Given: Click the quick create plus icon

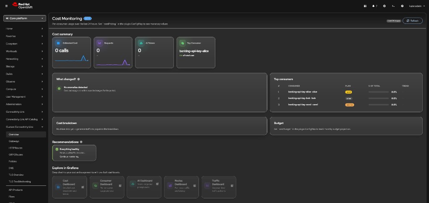Looking at the screenshot, I should pos(385,6).
